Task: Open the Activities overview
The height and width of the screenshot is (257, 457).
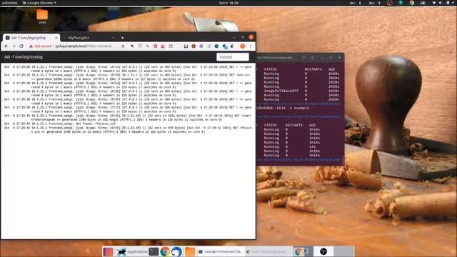Action: pos(9,3)
